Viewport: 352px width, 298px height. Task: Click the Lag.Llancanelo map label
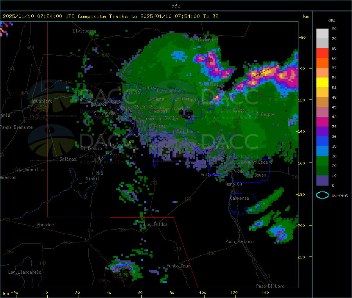click(25, 273)
